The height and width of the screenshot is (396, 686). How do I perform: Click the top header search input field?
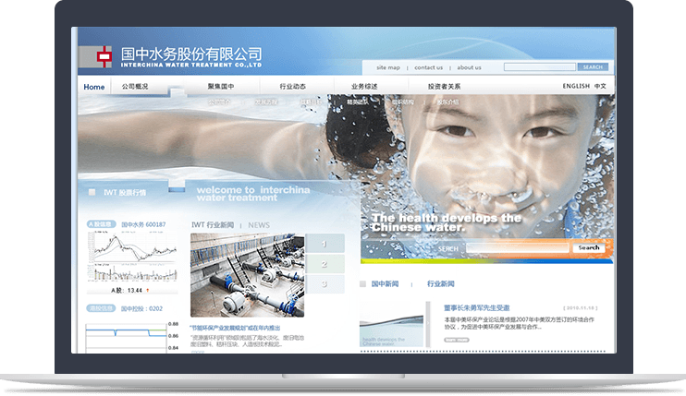pyautogui.click(x=540, y=67)
